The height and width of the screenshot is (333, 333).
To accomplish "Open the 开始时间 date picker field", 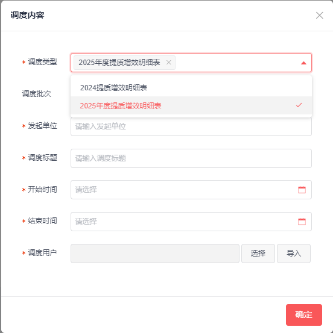I will (191, 190).
